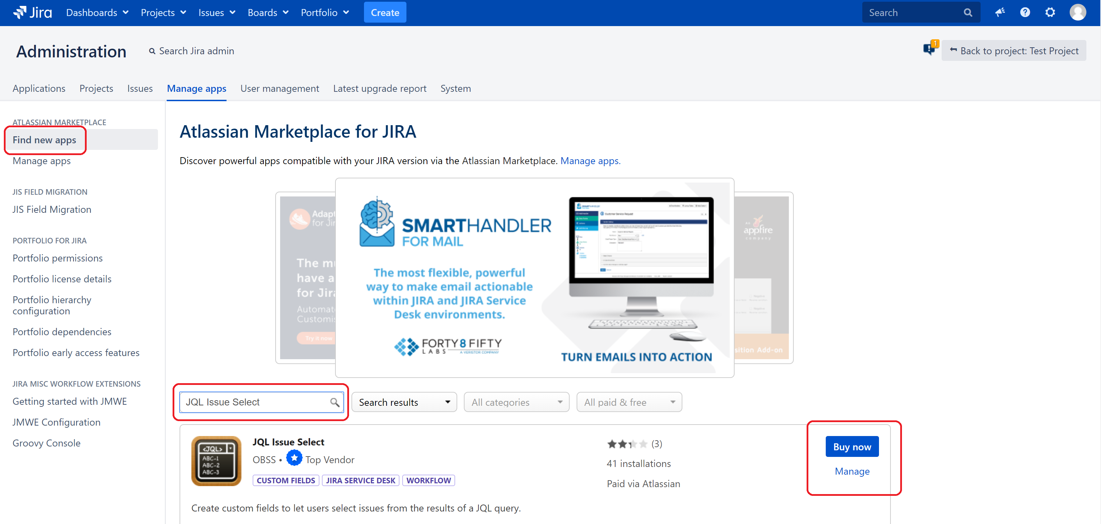
Task: Open the Search results filter dropdown
Action: coord(404,402)
